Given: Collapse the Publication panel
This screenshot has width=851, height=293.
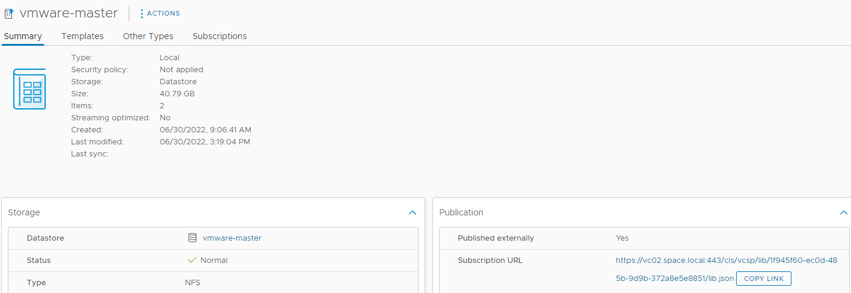Looking at the screenshot, I should (844, 212).
